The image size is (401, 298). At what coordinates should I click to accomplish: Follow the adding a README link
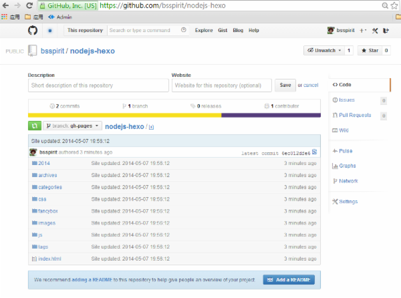click(x=92, y=280)
